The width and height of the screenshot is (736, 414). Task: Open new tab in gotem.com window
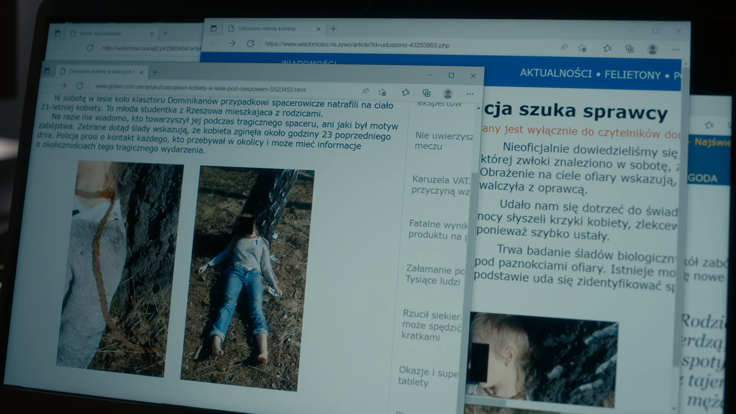(x=155, y=72)
